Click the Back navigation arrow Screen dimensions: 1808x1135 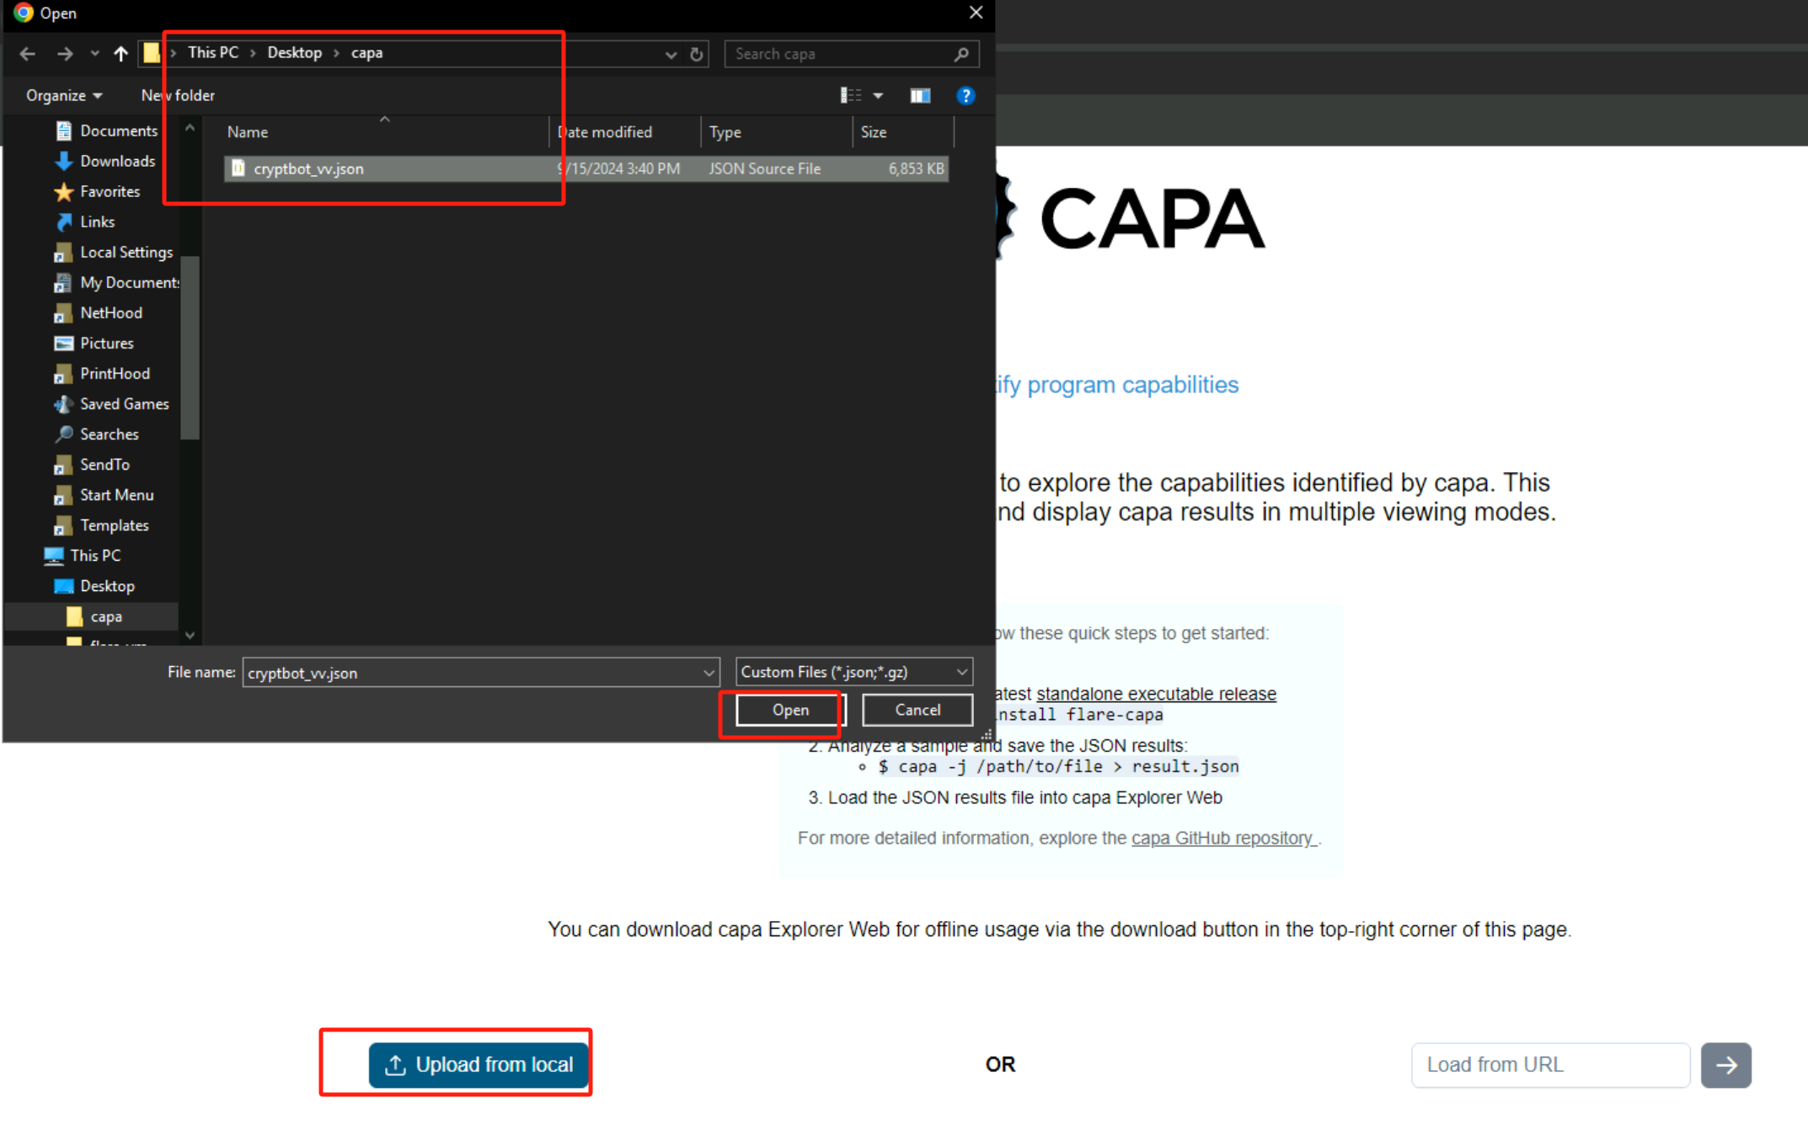[x=27, y=54]
